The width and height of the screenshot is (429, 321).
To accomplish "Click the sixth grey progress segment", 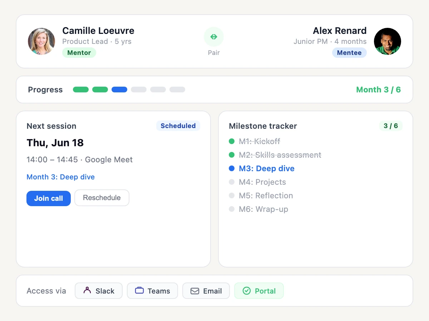I will point(177,90).
